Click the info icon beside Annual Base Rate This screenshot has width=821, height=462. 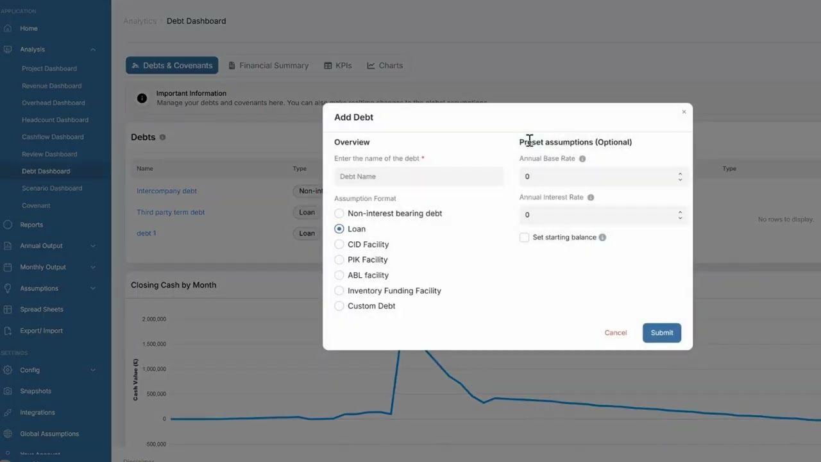point(582,158)
